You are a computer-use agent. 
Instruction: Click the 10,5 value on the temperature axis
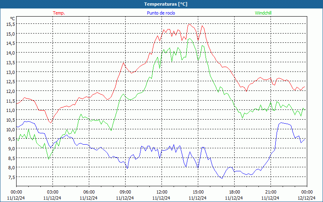tap(10, 120)
